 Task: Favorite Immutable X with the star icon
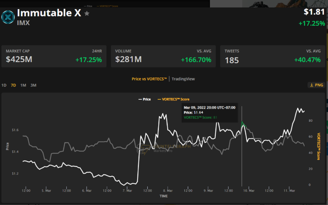point(87,14)
